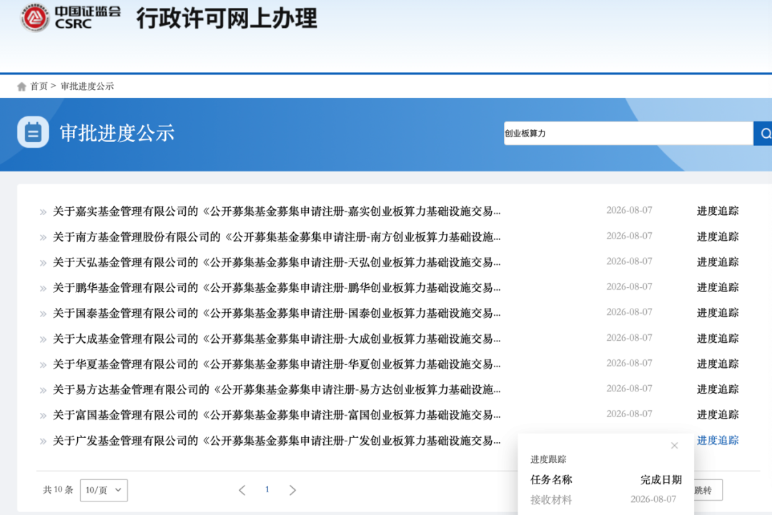Open the 10/页 page size dropdown

(x=104, y=490)
